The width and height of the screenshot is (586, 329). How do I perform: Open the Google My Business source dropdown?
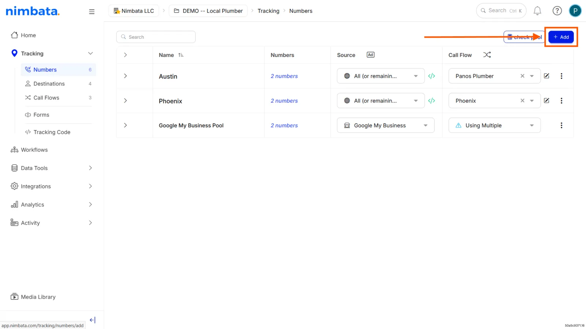coord(386,125)
